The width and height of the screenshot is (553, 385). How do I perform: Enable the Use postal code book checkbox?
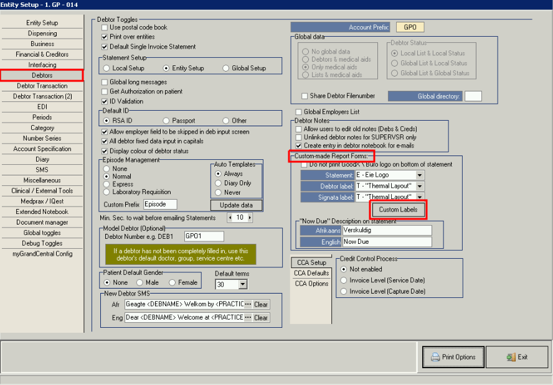coord(105,27)
